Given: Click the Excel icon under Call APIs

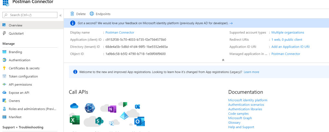Looking at the screenshot, I should click(75, 120).
